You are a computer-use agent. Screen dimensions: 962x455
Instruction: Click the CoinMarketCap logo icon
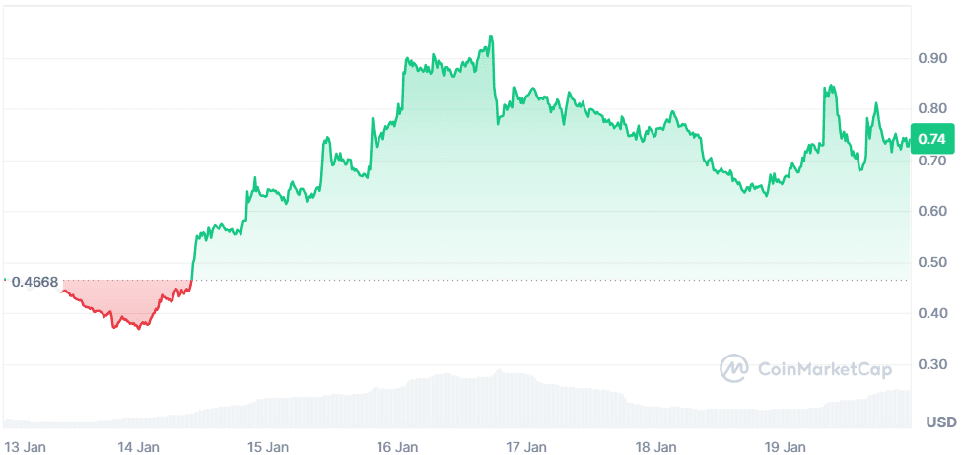[x=734, y=369]
